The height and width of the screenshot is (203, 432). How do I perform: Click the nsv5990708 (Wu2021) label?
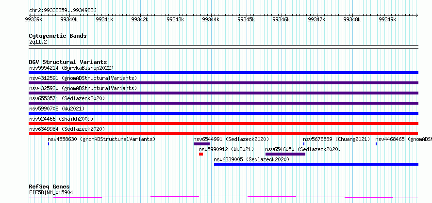tap(57, 109)
